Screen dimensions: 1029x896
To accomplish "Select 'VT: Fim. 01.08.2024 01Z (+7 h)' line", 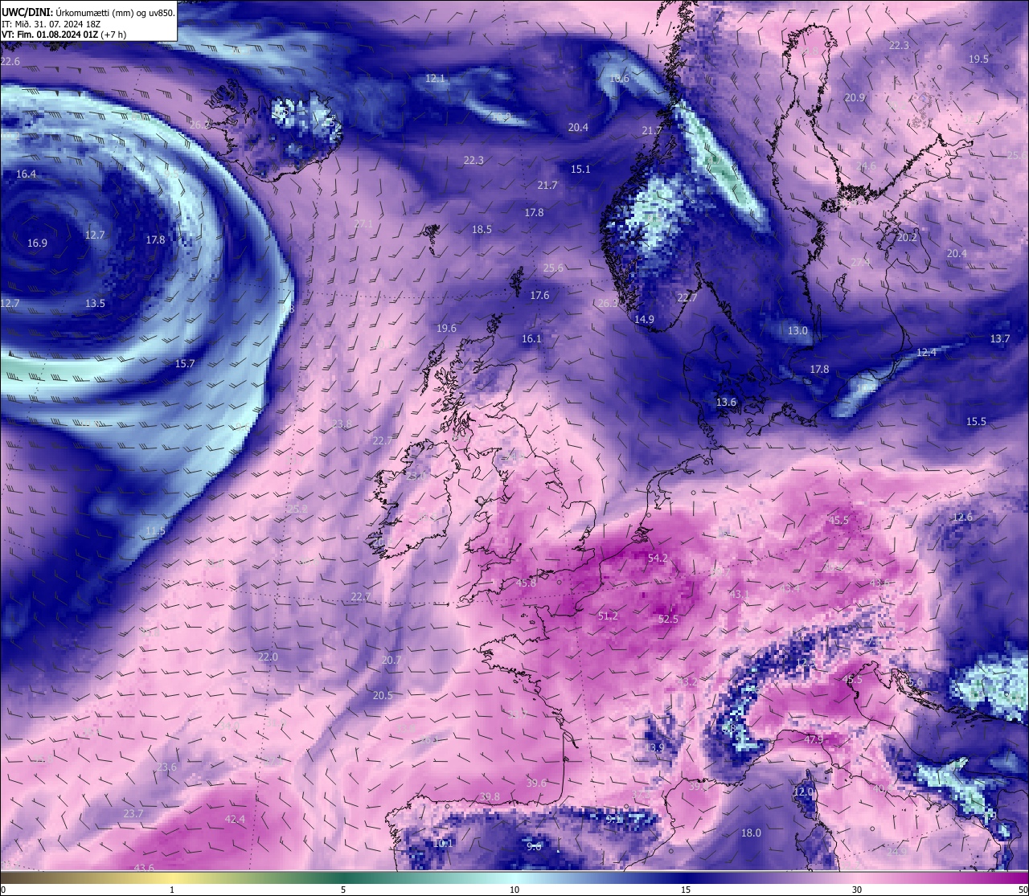I will pyautogui.click(x=64, y=35).
